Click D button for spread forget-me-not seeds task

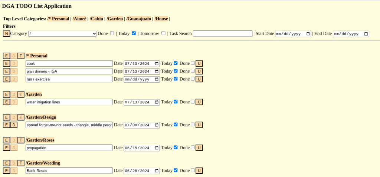point(14,125)
